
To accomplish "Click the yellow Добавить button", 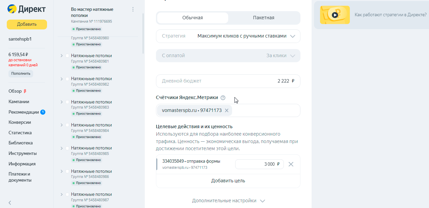I will click(27, 24).
